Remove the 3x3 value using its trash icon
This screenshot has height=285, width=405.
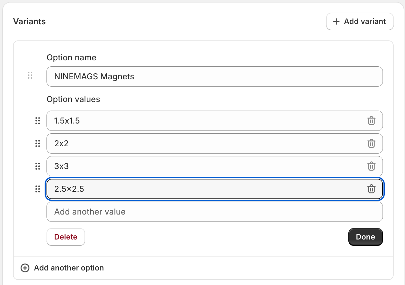click(371, 166)
